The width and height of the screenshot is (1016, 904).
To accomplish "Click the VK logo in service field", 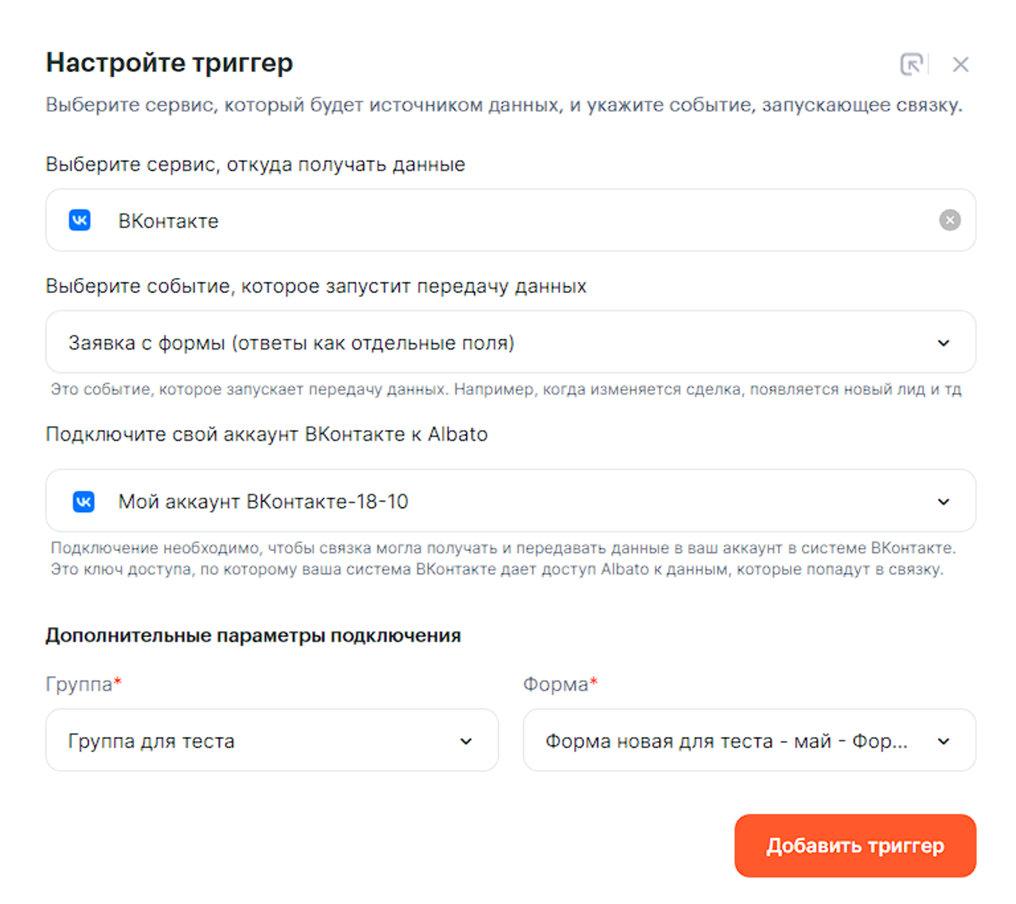I will coord(80,220).
